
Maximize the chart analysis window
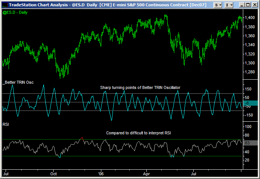pyautogui.click(x=248, y=5)
